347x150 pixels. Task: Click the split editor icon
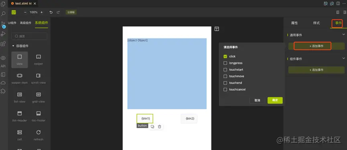338,4
